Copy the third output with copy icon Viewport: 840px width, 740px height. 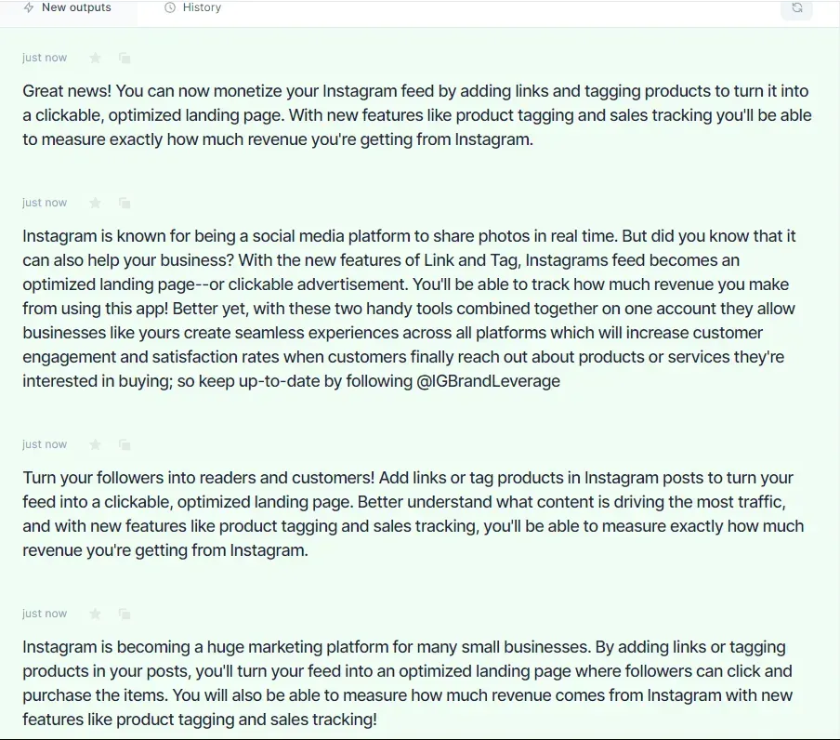pos(125,444)
